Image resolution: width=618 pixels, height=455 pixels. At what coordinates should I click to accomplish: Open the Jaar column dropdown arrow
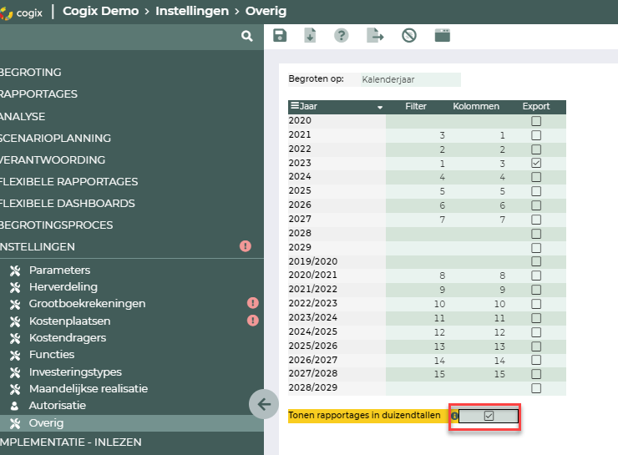point(380,107)
